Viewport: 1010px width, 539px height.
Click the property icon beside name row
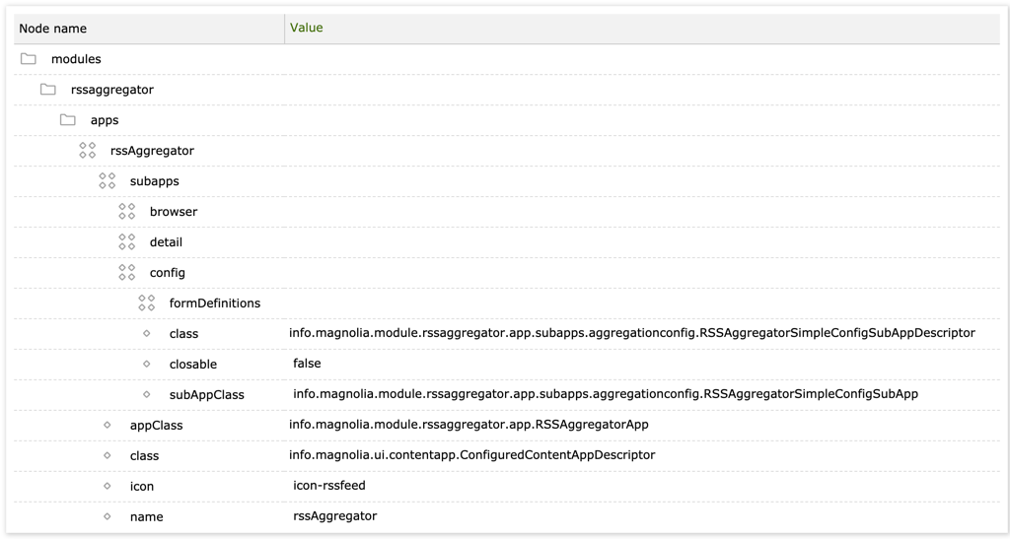tap(108, 516)
